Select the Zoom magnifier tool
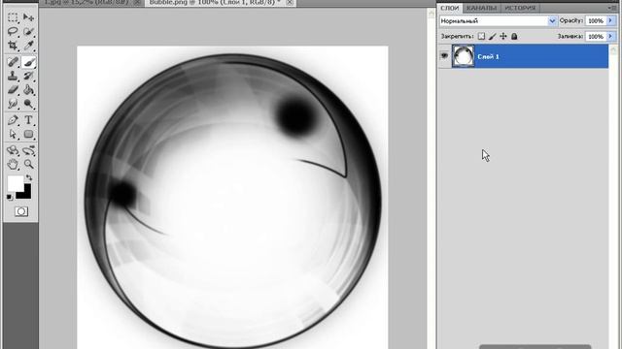 (28, 164)
